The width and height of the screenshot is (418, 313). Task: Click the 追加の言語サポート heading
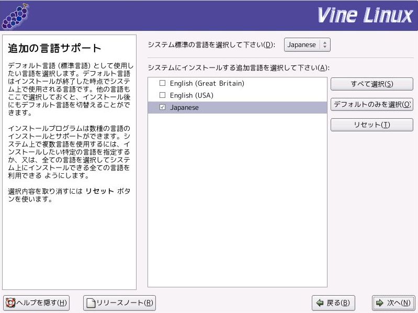[54, 48]
